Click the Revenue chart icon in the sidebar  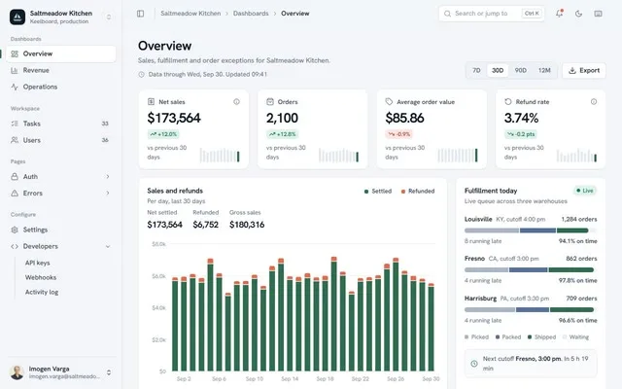click(15, 70)
